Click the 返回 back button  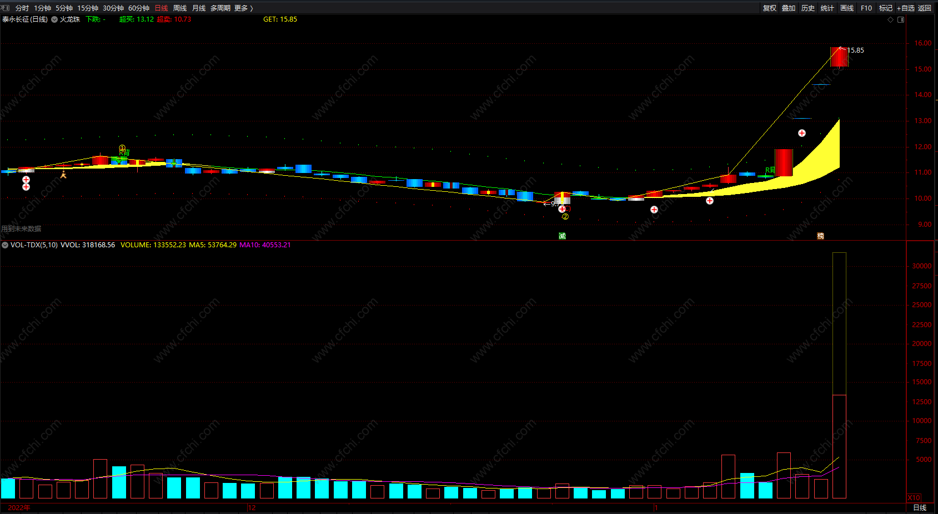925,8
